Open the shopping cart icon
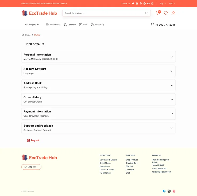The image size is (197, 196). coord(158,13)
